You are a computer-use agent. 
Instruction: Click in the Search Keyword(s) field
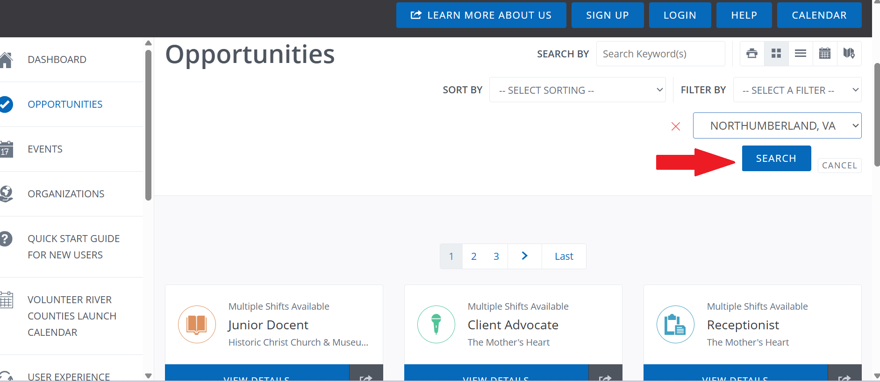[x=661, y=54]
